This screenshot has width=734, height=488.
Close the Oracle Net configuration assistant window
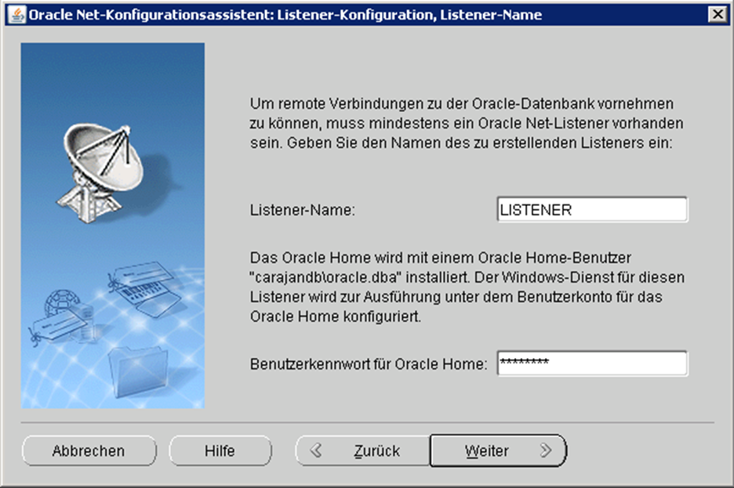718,14
